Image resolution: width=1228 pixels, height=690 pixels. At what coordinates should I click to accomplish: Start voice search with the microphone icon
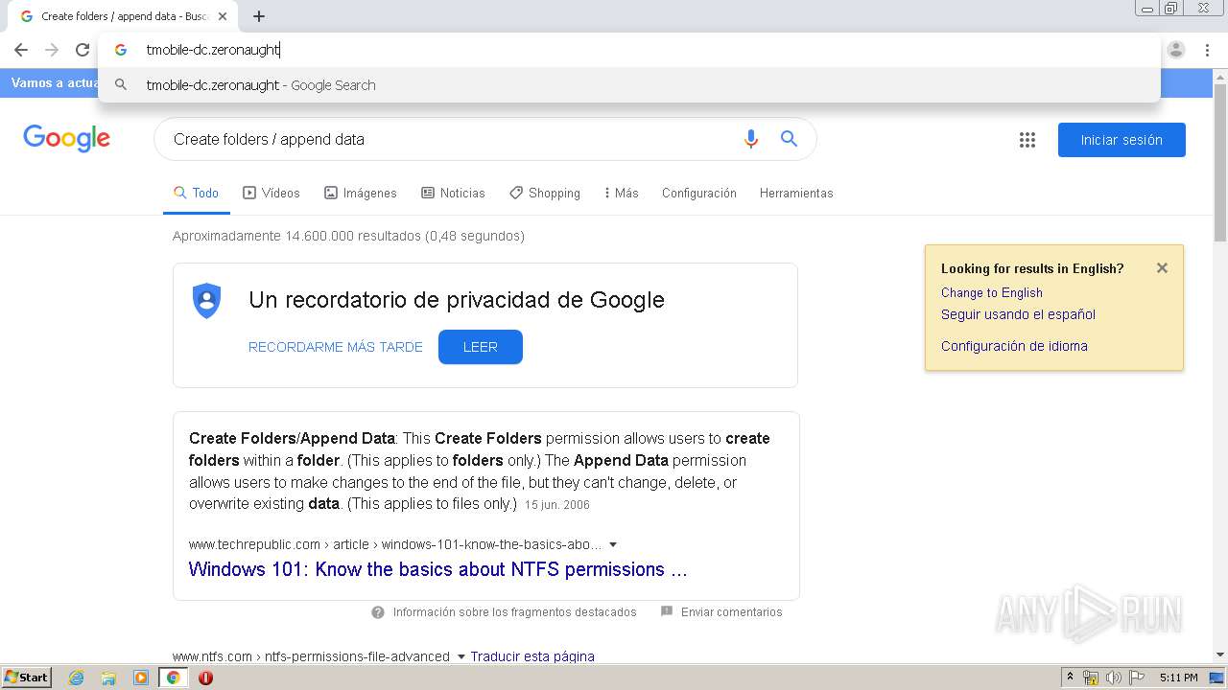(751, 139)
